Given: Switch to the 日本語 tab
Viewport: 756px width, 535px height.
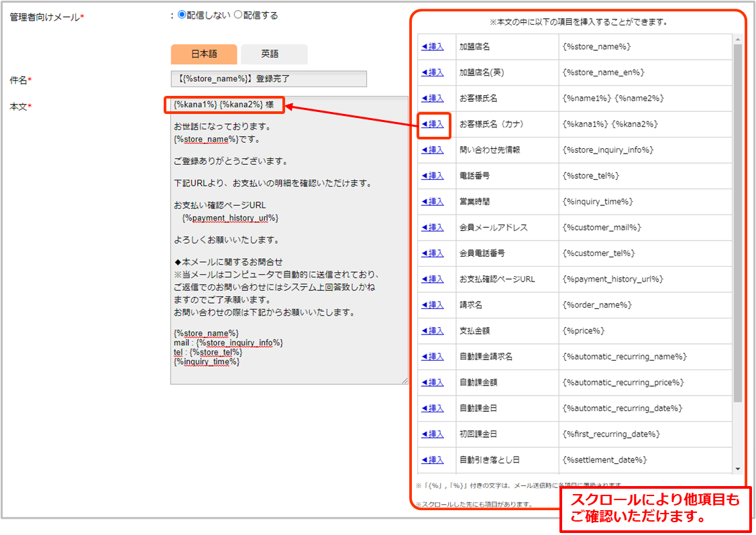Looking at the screenshot, I should 204,54.
